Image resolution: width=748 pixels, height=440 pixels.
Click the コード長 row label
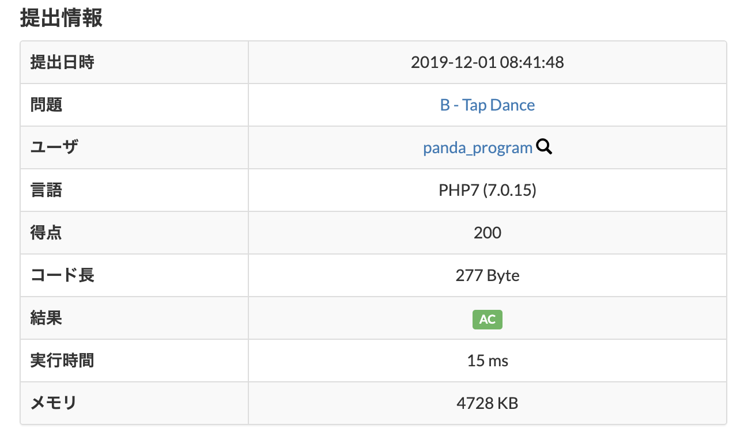point(62,275)
